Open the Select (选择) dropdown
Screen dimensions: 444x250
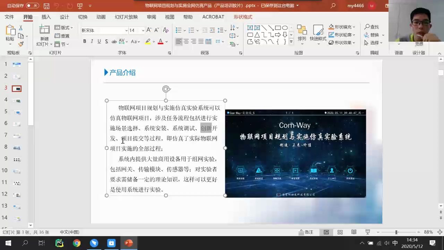(373, 43)
